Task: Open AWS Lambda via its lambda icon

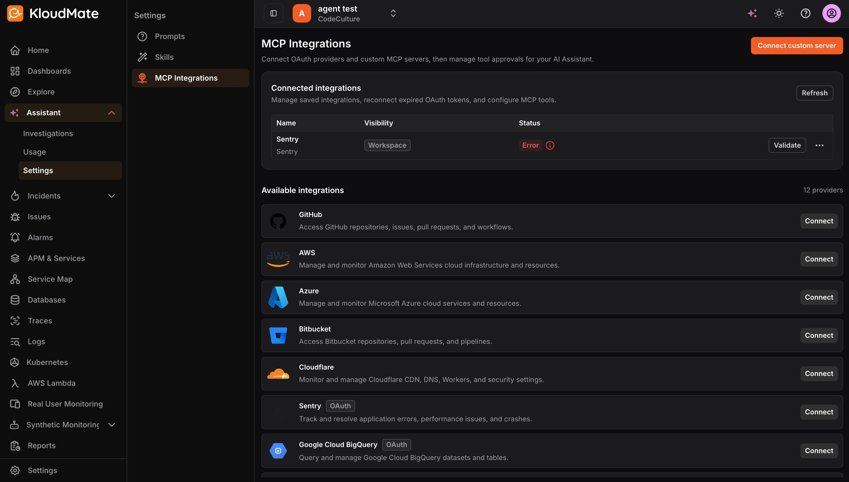Action: pos(15,383)
